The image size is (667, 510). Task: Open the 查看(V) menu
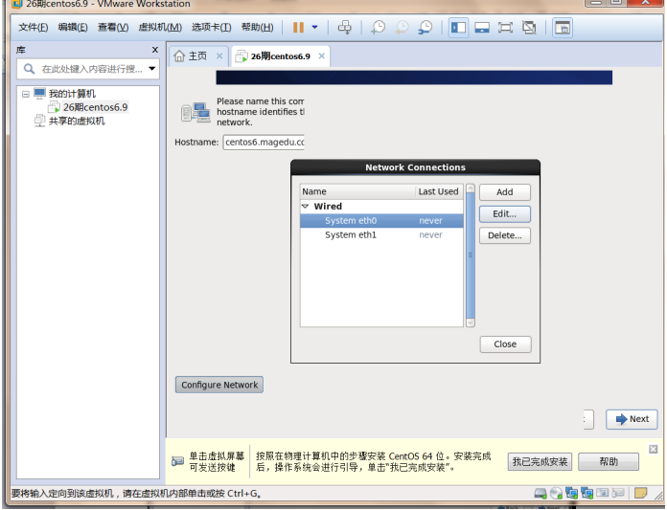tap(113, 28)
